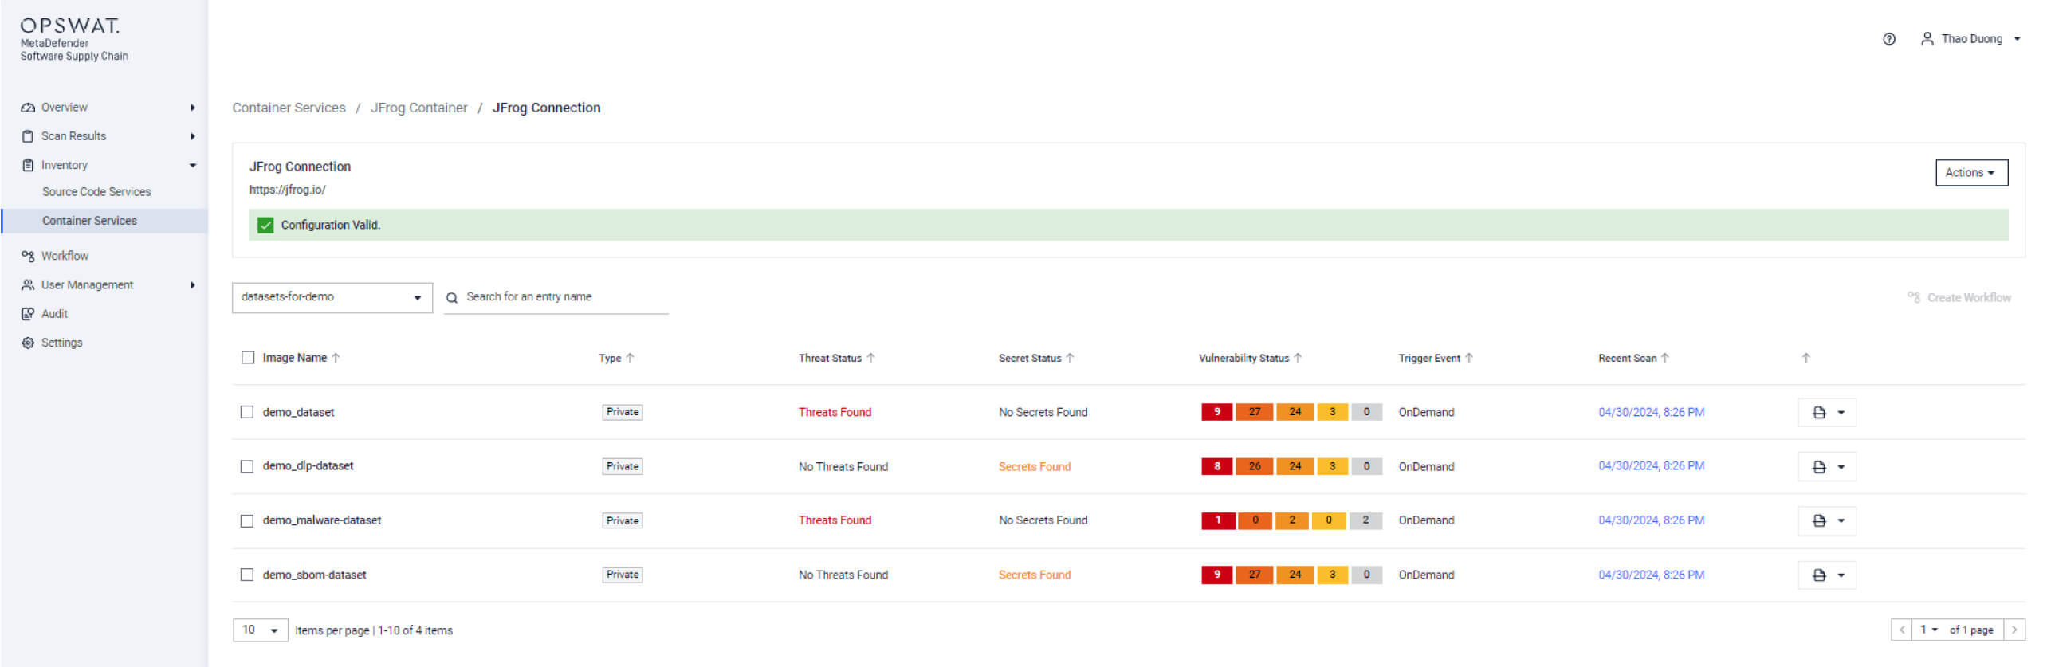
Task: Go to JFrog Container breadcrumb link
Action: click(x=418, y=108)
